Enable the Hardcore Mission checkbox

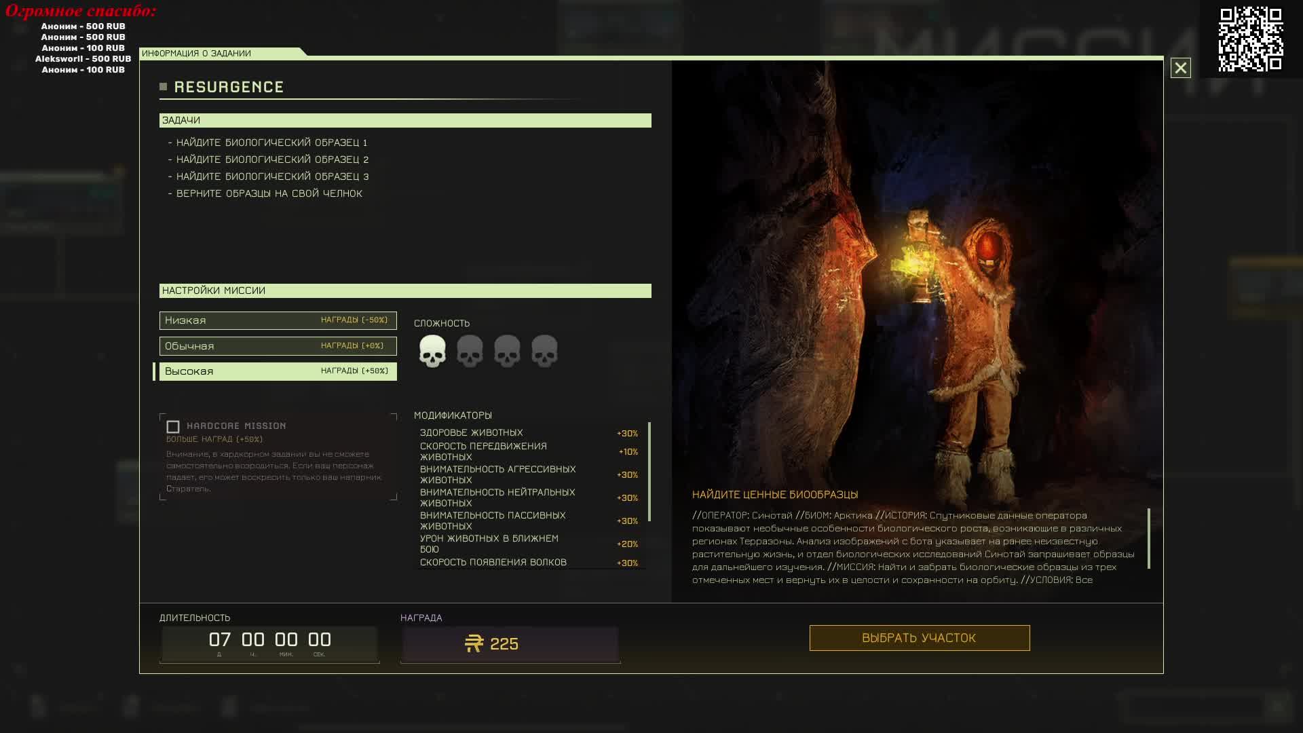click(173, 427)
